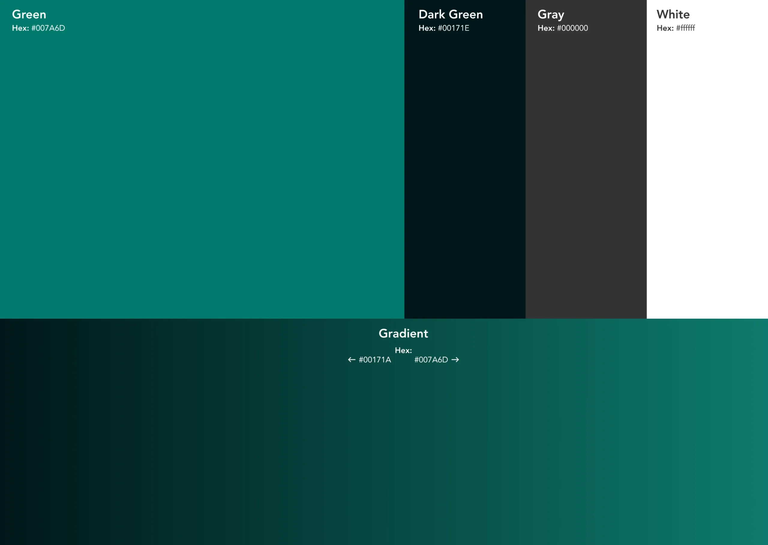Image resolution: width=768 pixels, height=545 pixels.
Task: Select the #000000 hex value
Action: point(572,28)
